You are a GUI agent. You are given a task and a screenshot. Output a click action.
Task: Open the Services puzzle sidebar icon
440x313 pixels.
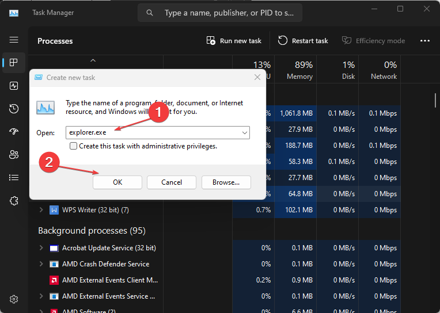pyautogui.click(x=14, y=201)
